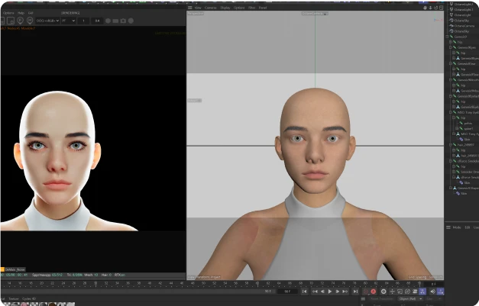Screen dimensions: 479x306
Task: Toggle the red Autokeying button
Action: (374, 292)
